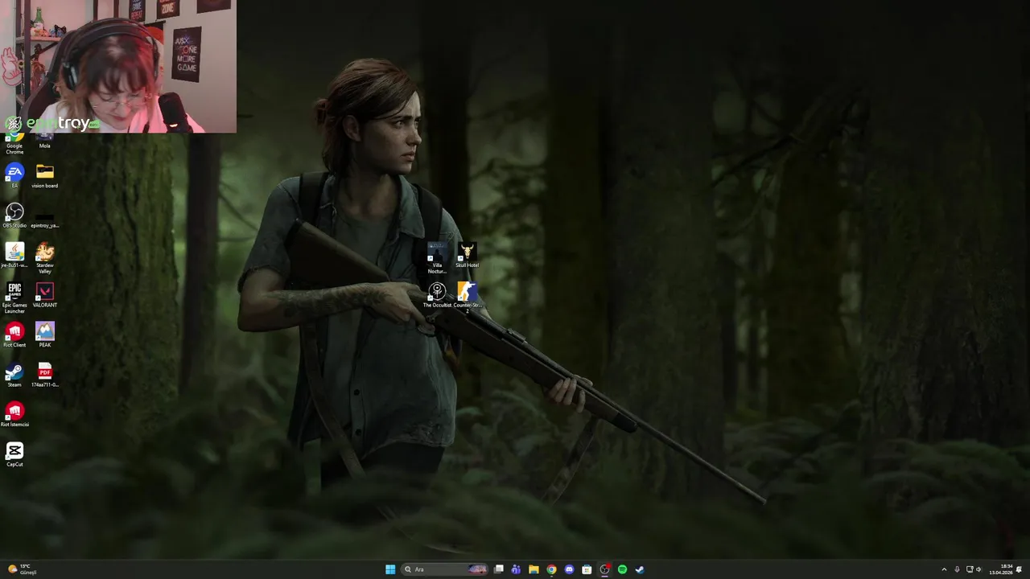Select the 174aa711 PDF file

tap(44, 375)
